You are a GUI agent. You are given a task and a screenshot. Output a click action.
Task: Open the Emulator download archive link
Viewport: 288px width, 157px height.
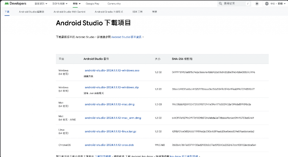coord(184,156)
